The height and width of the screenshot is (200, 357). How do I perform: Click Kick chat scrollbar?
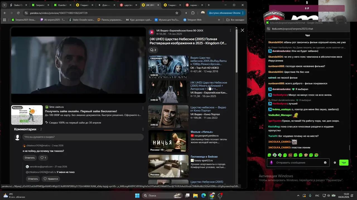coord(349,148)
